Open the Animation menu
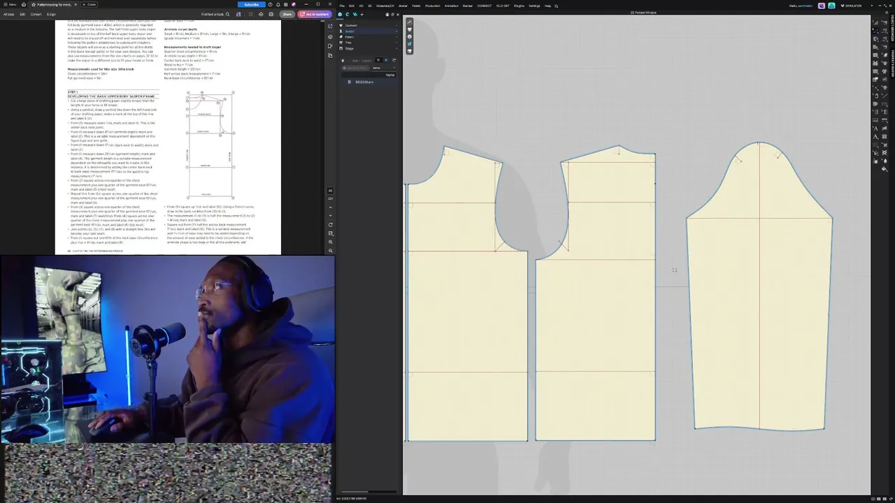895x503 pixels. 452,6
